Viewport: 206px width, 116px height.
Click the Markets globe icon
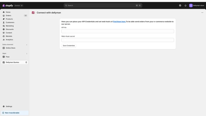(x=4, y=36)
